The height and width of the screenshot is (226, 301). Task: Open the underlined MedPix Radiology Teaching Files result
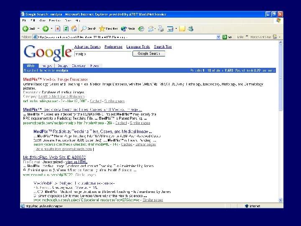coord(82,110)
